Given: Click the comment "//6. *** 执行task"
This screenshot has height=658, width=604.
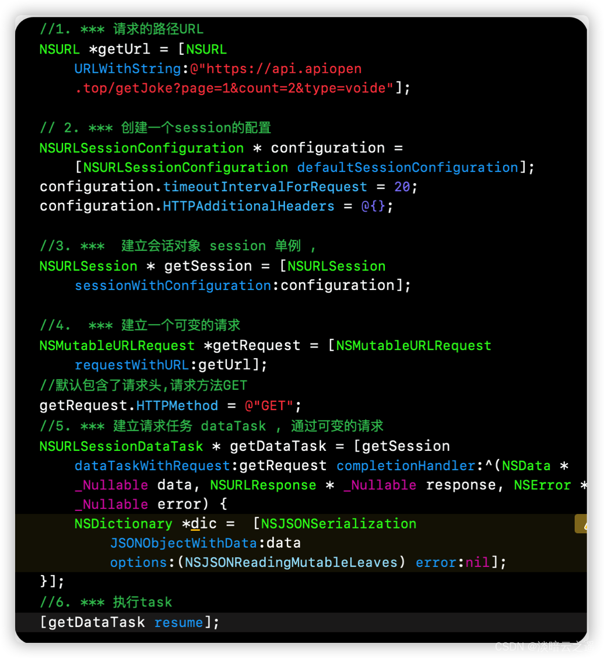Looking at the screenshot, I should click(x=106, y=602).
